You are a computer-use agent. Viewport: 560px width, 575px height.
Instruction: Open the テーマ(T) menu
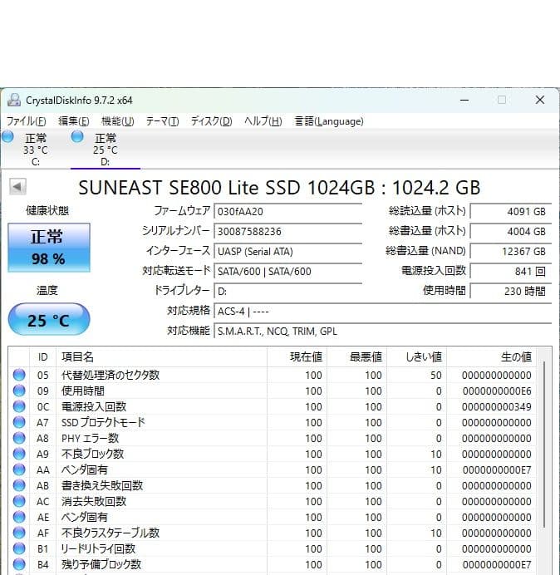(162, 121)
